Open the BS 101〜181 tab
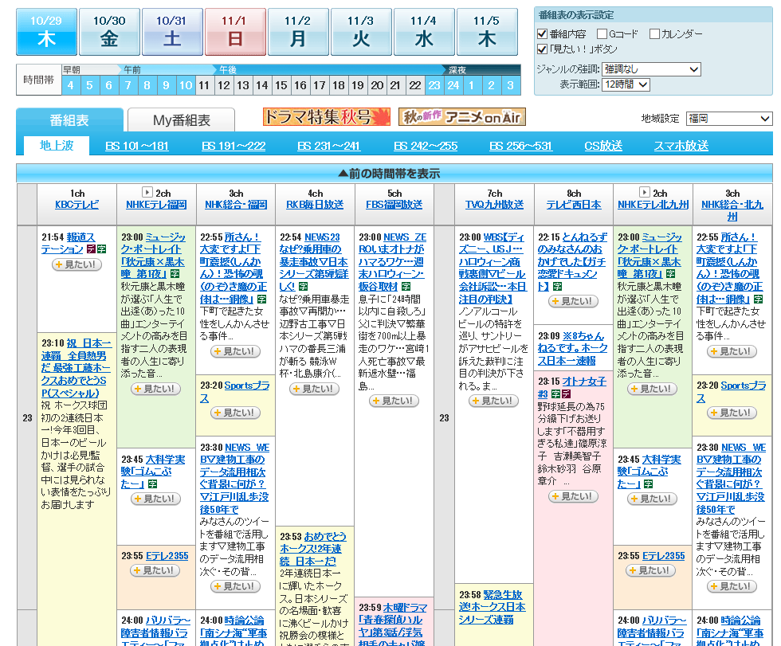Screen dimensions: 781x646 [137, 146]
